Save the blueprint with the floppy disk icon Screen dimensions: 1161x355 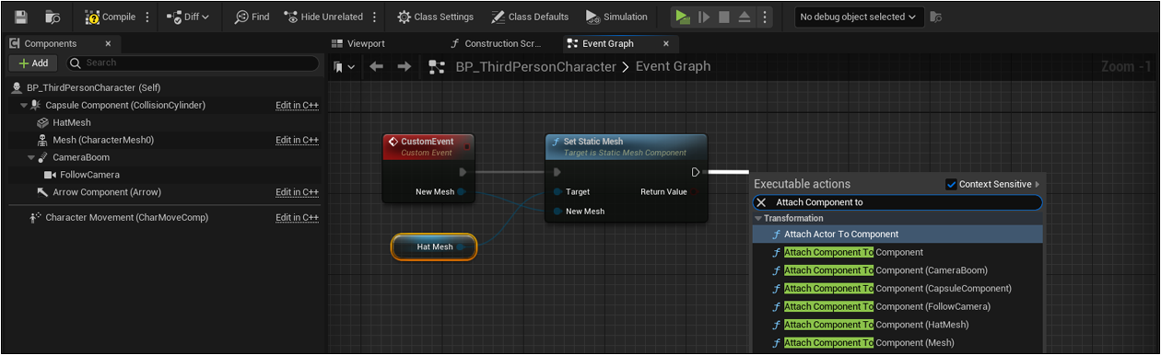click(21, 17)
